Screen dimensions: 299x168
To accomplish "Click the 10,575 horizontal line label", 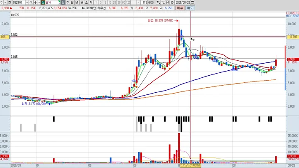I will (15, 15).
